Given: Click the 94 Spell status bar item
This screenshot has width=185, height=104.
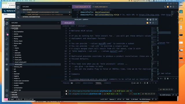Looking at the screenshot, I should 134,99.
